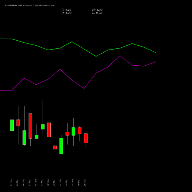The height and width of the screenshot is (192, 192).
Task: Select the low value 'L: 0.95'
Action: click(97, 13)
